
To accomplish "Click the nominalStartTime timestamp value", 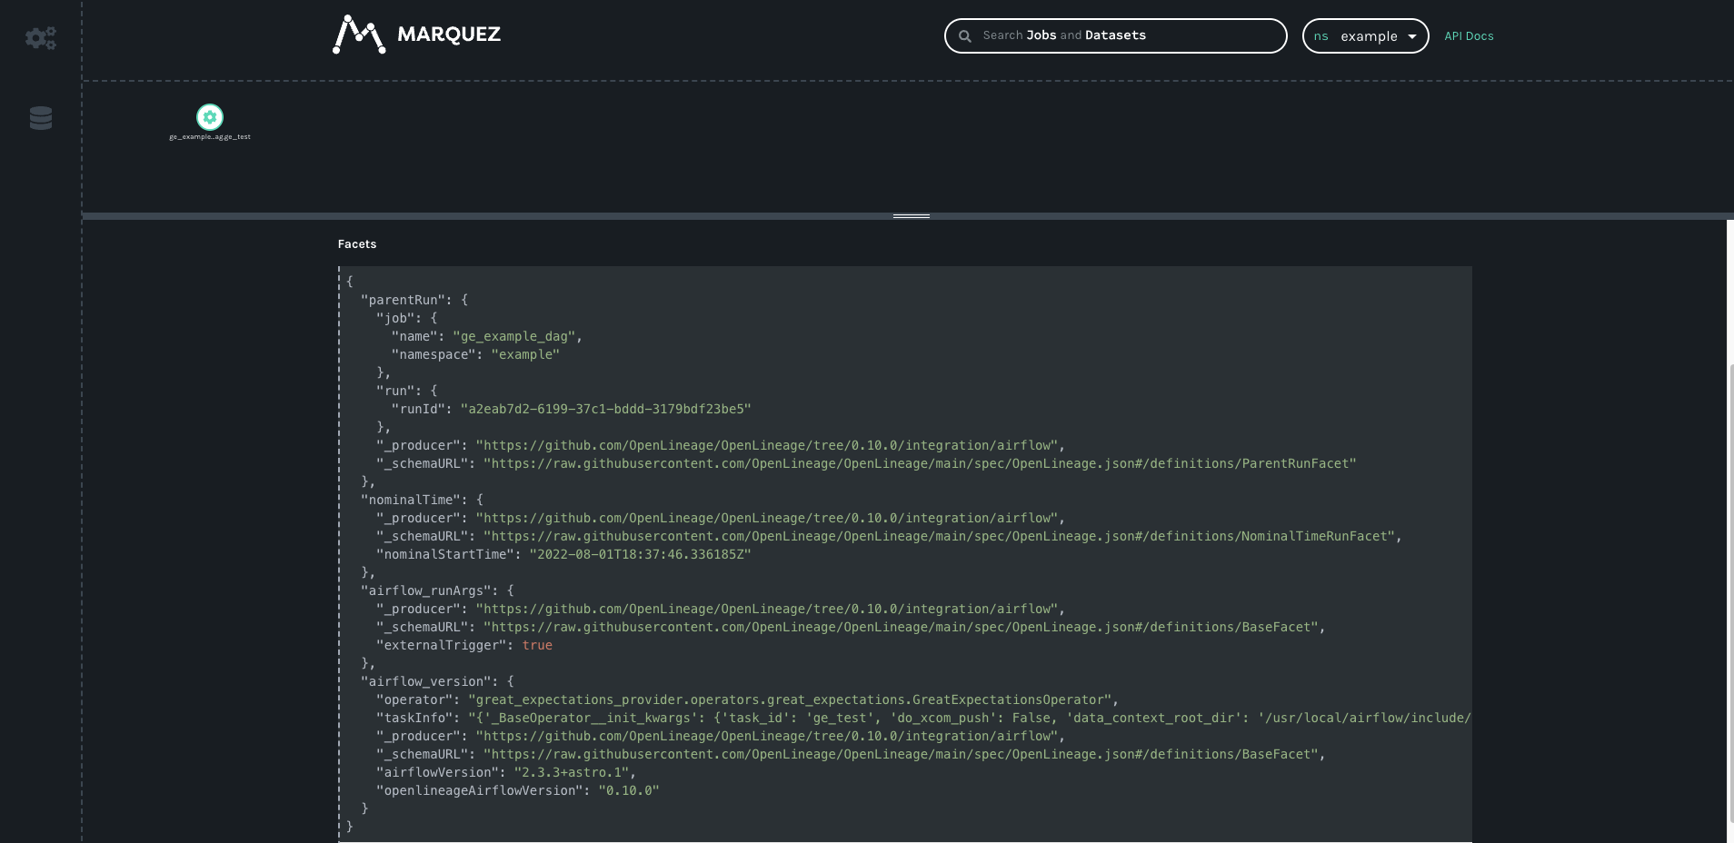I will [640, 554].
